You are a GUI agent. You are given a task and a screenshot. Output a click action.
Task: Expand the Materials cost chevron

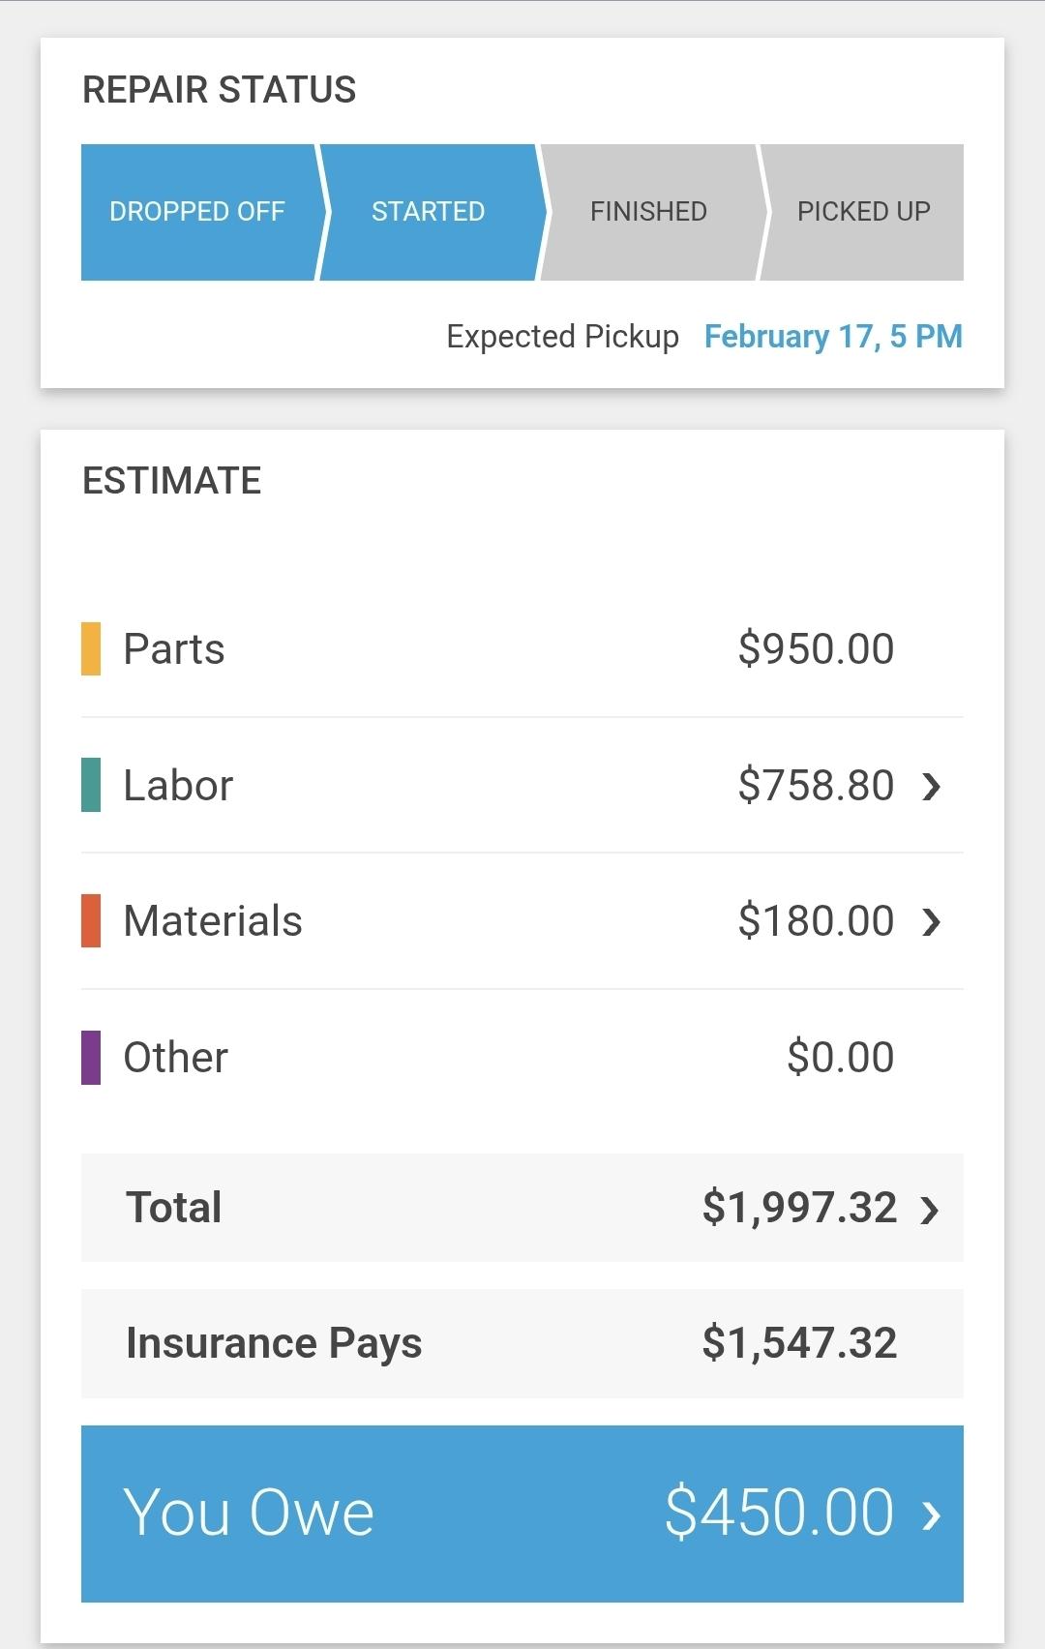point(931,921)
